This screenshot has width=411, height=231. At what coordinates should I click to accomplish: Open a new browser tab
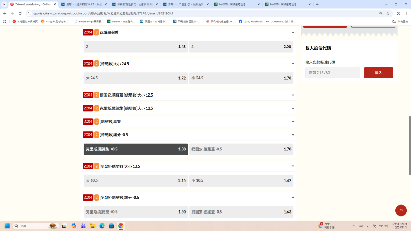[317, 4]
